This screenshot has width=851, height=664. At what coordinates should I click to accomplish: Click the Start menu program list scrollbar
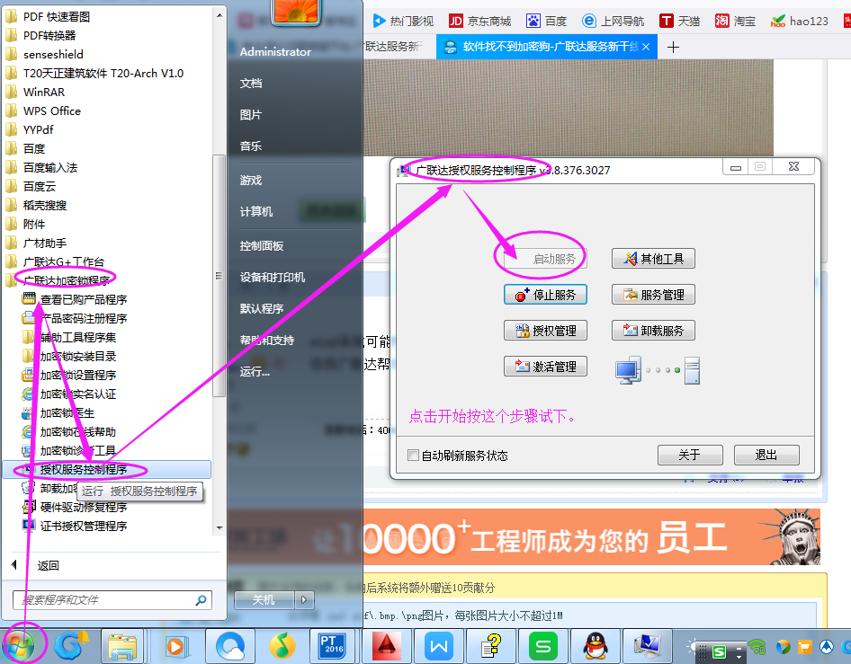[219, 276]
